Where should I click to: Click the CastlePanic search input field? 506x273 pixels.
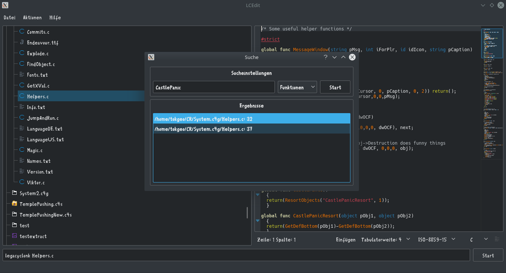(x=214, y=88)
